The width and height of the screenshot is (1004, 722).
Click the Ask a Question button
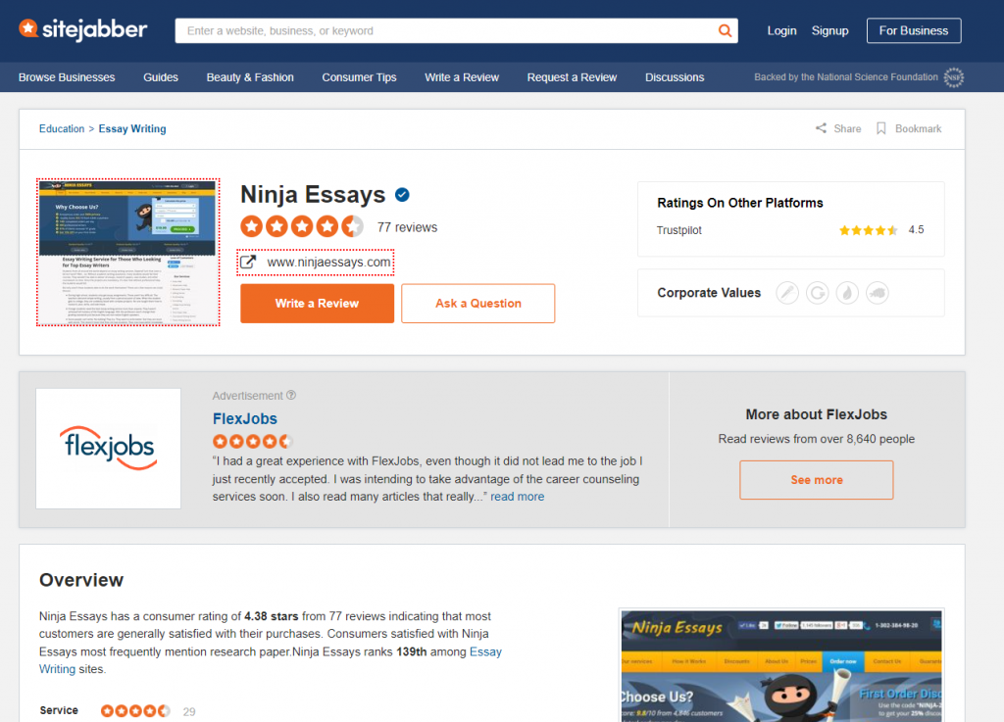[478, 303]
